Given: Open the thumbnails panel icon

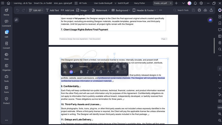Looking at the screenshot, I should click(220, 17).
